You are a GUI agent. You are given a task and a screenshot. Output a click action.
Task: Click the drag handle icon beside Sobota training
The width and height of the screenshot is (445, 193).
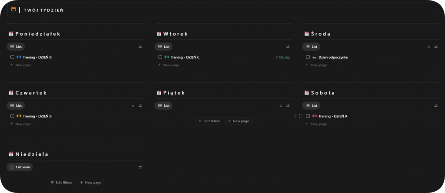pos(300,116)
